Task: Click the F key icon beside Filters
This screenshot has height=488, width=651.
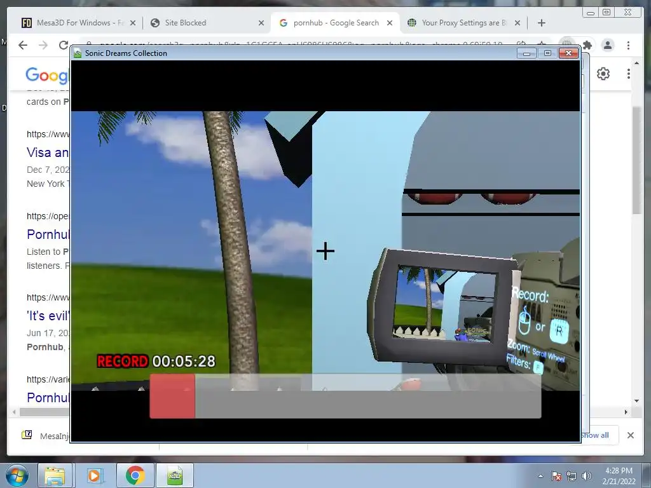Action: point(538,367)
